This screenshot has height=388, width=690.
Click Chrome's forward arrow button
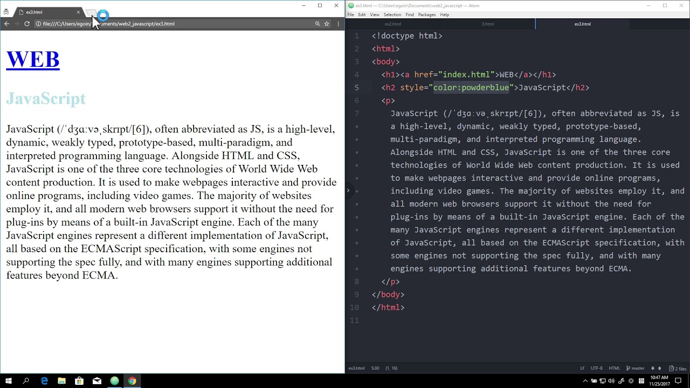(16, 24)
